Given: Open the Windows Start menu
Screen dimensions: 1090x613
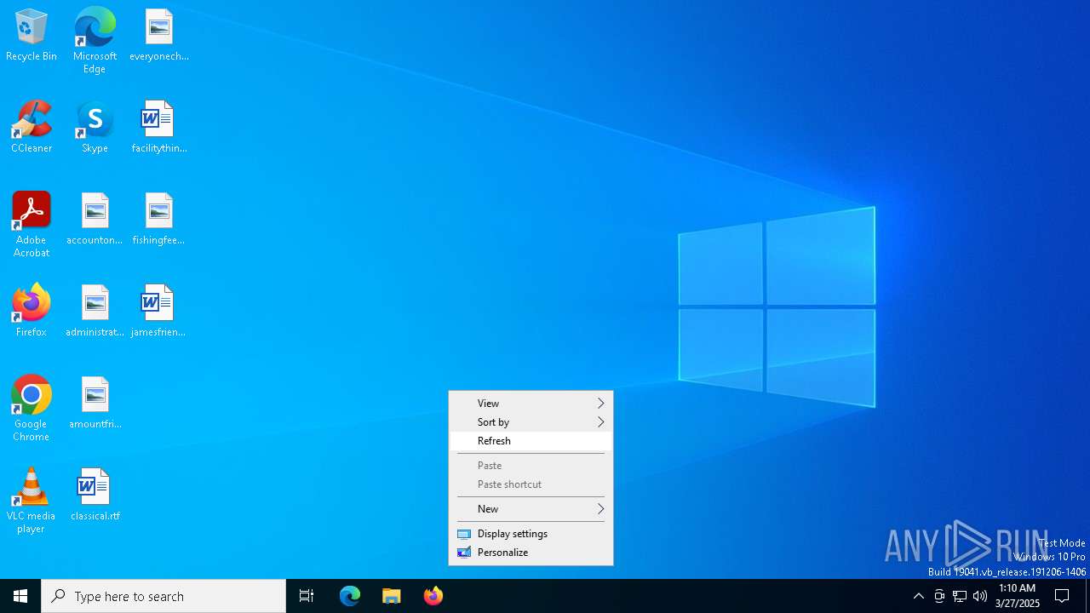Looking at the screenshot, I should [20, 596].
